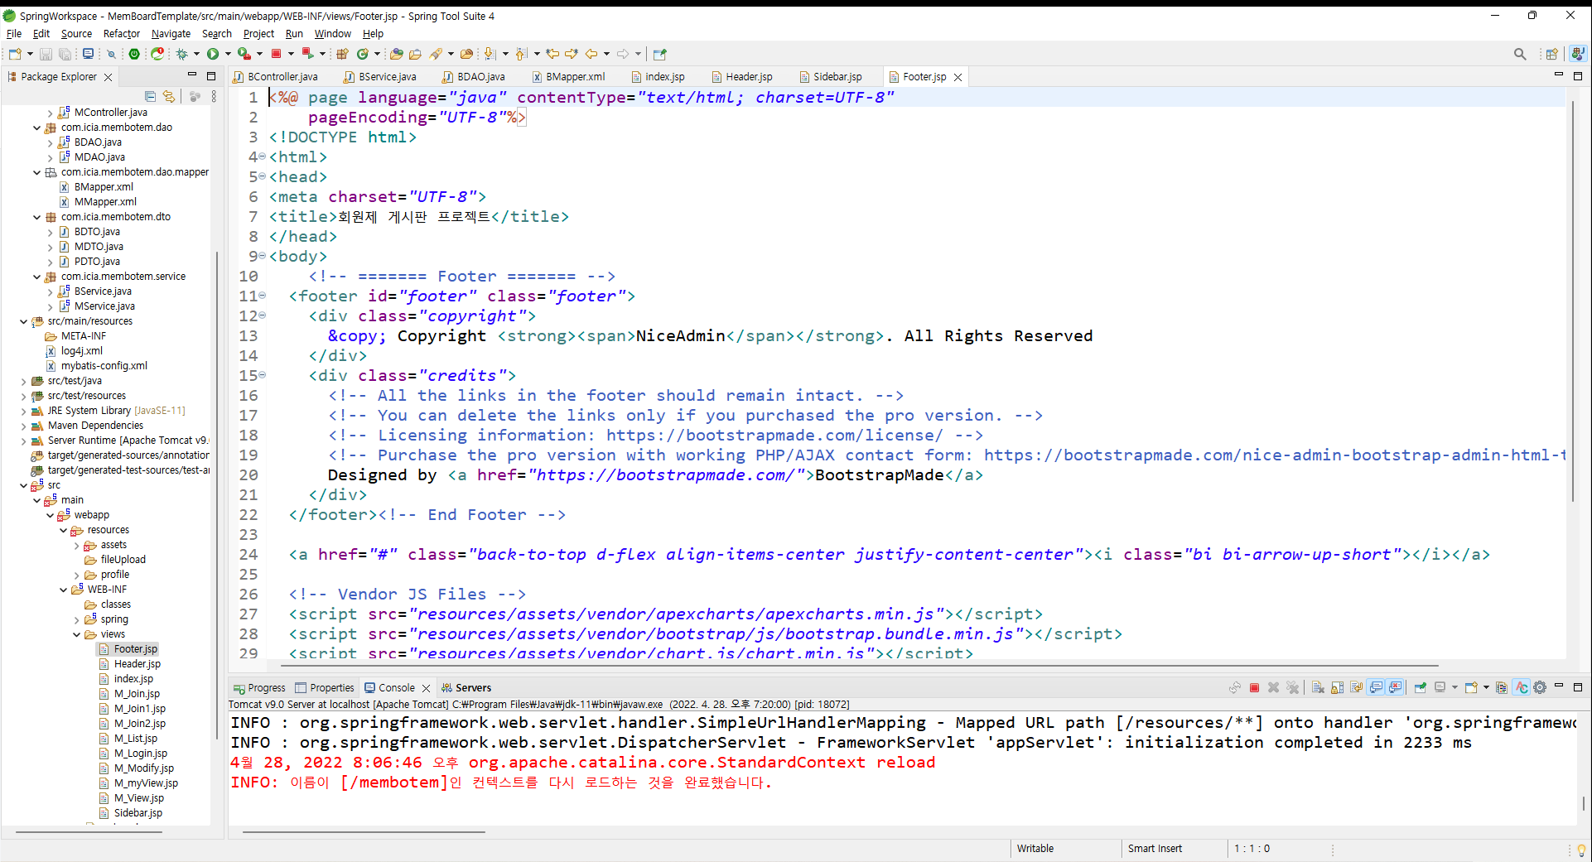Open the Run button dropdown arrow

228,54
